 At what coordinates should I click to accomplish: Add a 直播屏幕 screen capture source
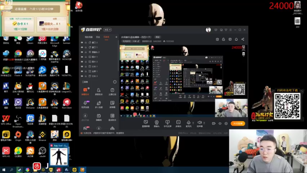pos(146,124)
